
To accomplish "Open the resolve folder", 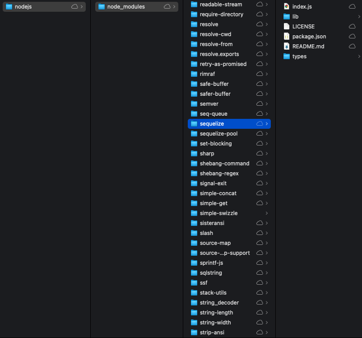I will 229,24.
